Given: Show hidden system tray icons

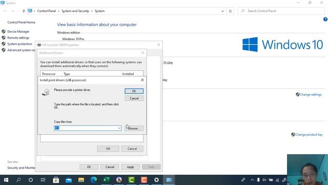Looking at the screenshot, I should [252, 180].
